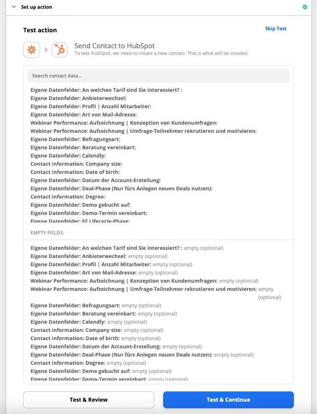Click the HubSpot app icon
This screenshot has width=317, height=414.
60,50
